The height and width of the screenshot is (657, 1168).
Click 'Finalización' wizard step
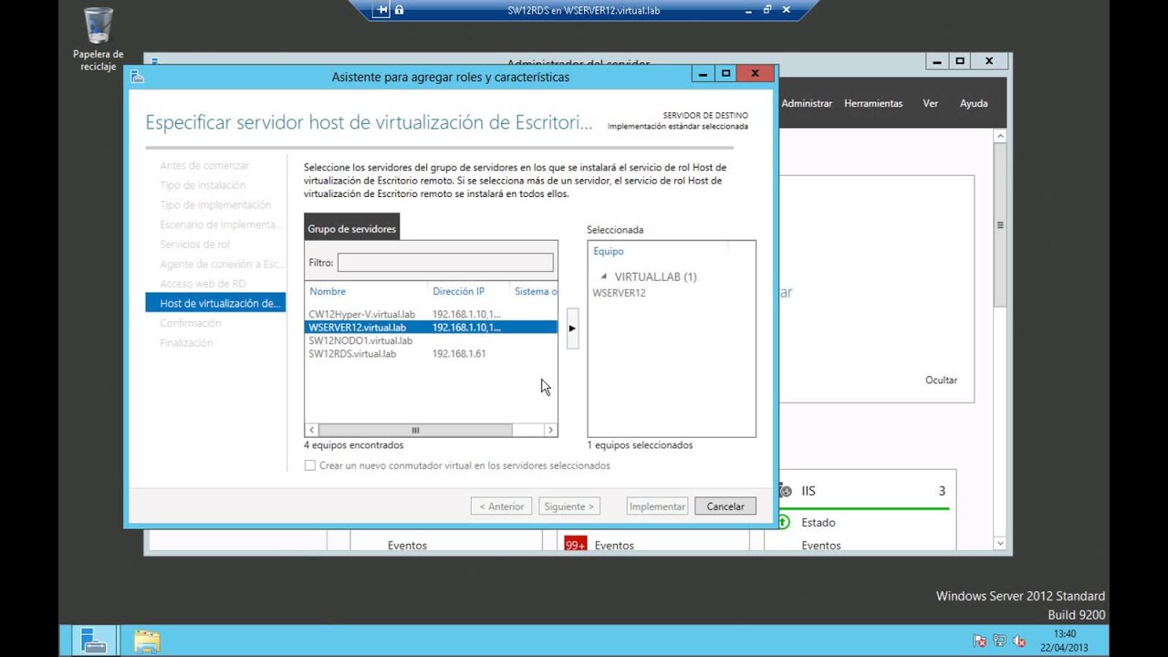pyautogui.click(x=186, y=343)
